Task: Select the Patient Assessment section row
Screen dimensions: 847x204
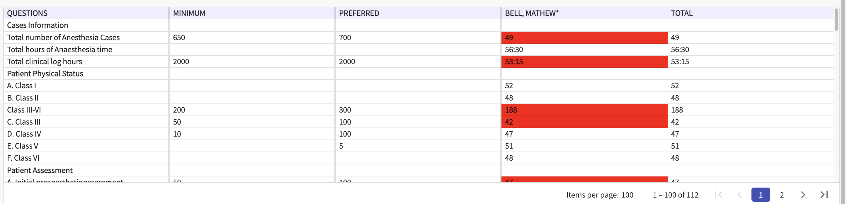Action: click(x=40, y=170)
